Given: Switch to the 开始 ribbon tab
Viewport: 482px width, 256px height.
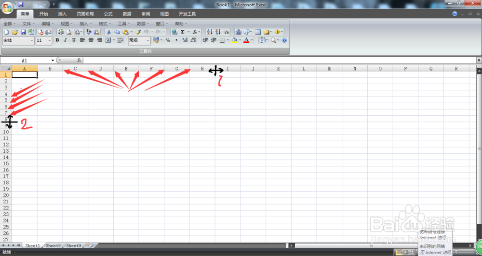Looking at the screenshot, I should click(x=44, y=14).
